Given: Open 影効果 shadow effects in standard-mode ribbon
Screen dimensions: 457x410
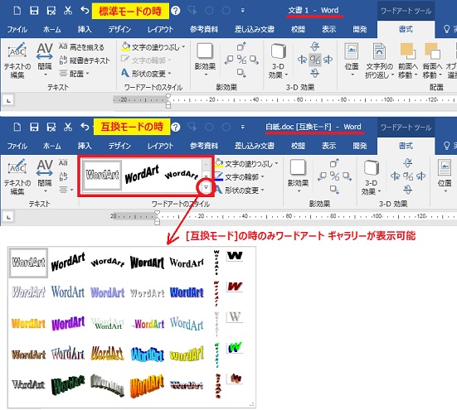Looking at the screenshot, I should point(205,60).
